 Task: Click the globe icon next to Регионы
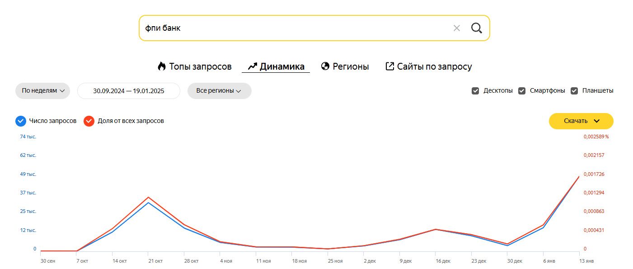point(325,66)
